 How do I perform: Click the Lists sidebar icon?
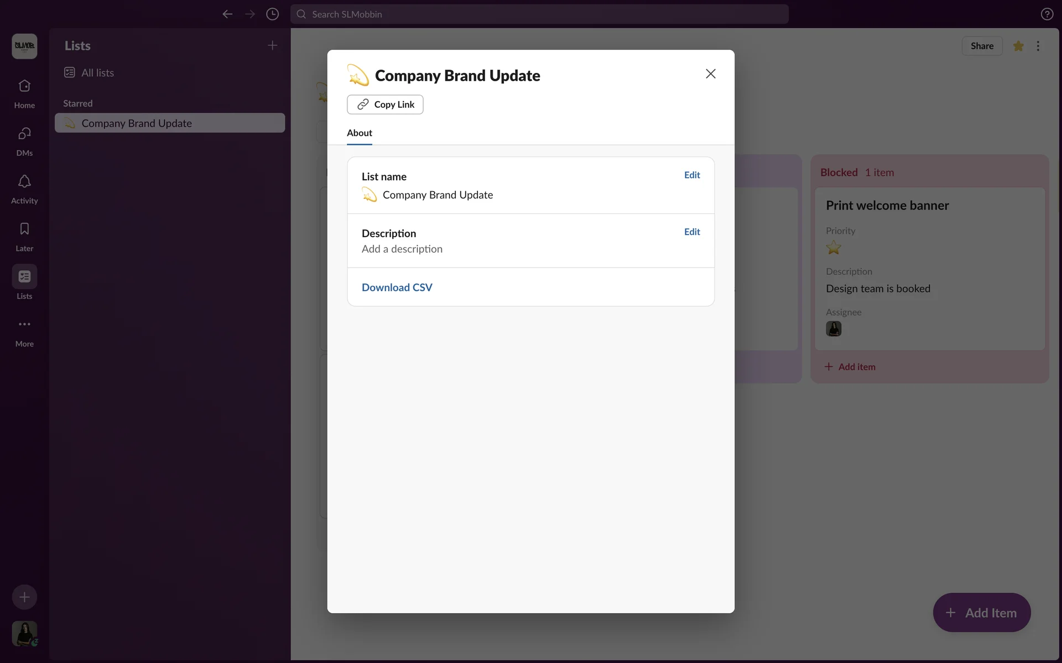[x=24, y=277]
